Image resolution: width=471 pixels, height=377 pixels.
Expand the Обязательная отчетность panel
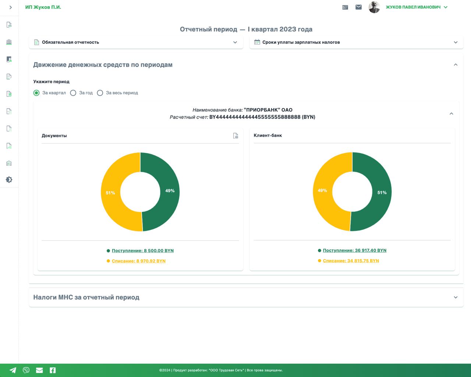pos(136,42)
